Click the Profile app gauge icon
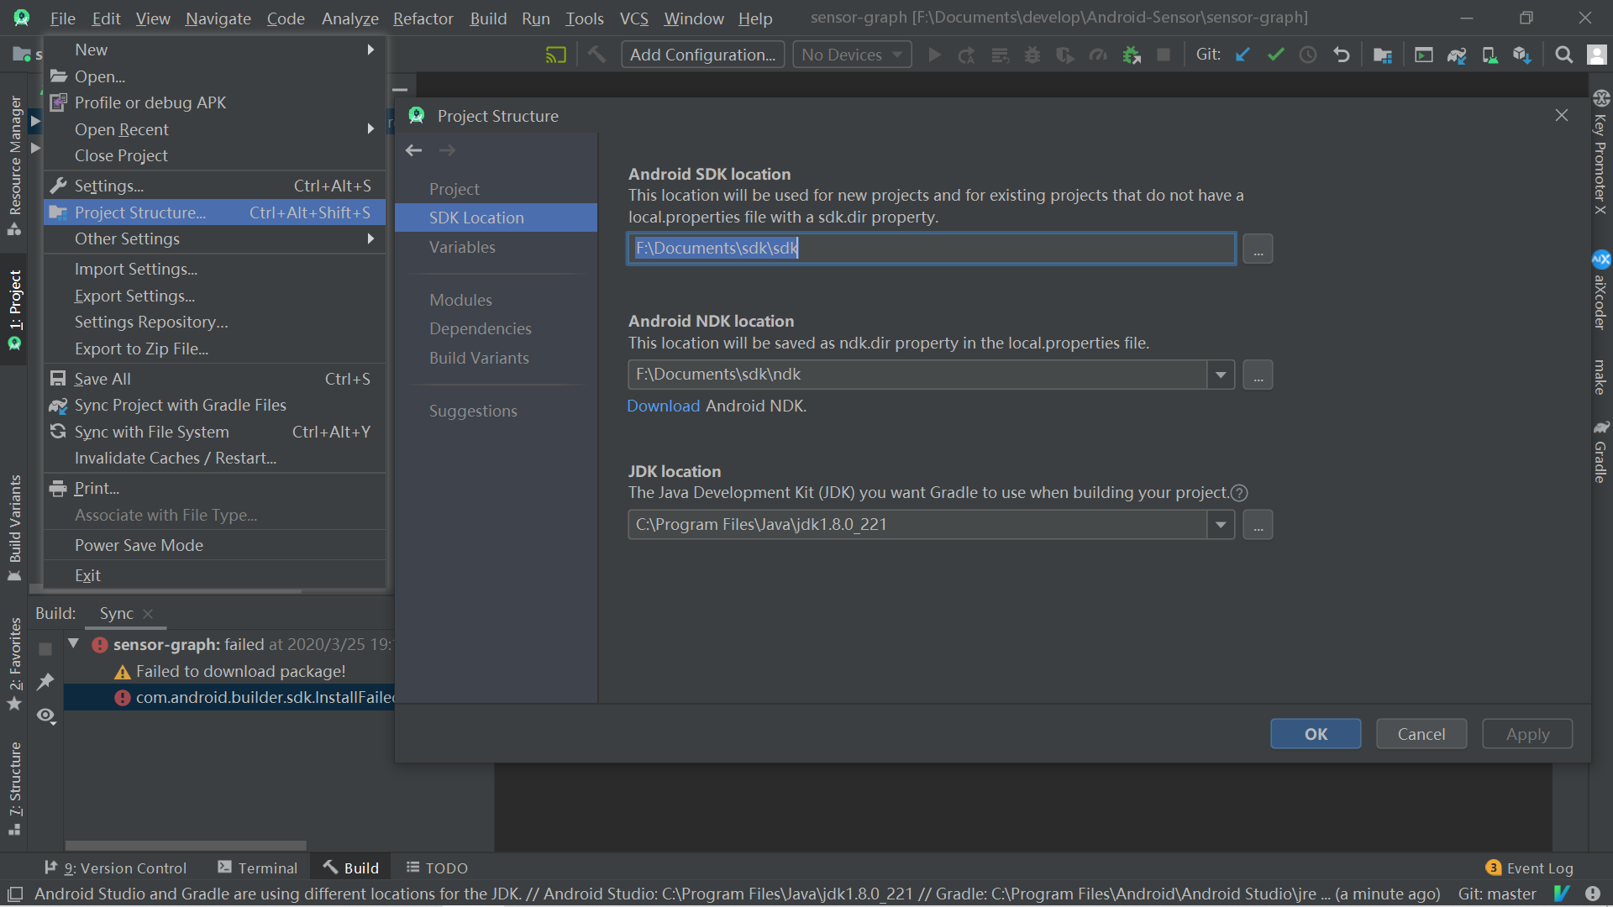 pos(1098,55)
